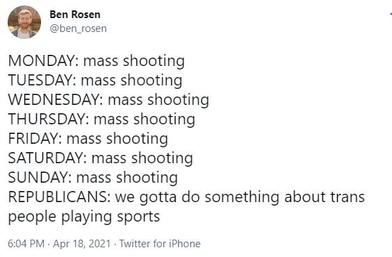
Task: Click the word MONDAY in the tweet
Action: pyautogui.click(x=42, y=60)
